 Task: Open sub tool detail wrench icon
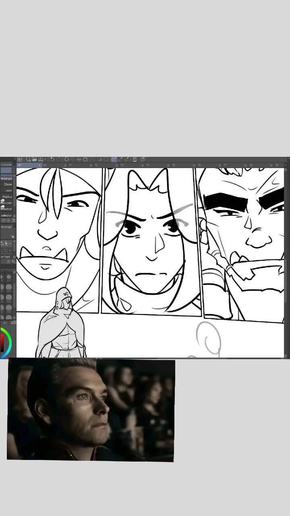[13, 262]
